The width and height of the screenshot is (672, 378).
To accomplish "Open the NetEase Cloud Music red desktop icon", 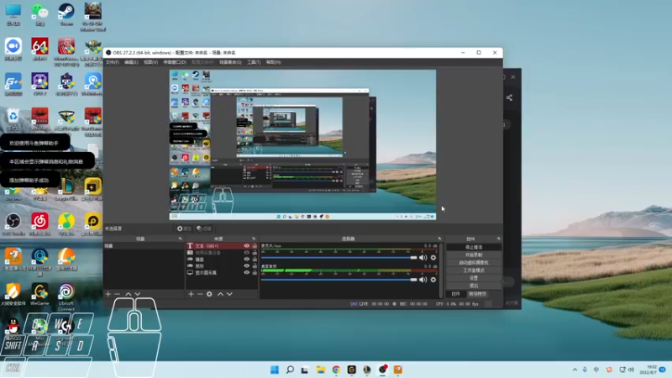I will click(39, 224).
